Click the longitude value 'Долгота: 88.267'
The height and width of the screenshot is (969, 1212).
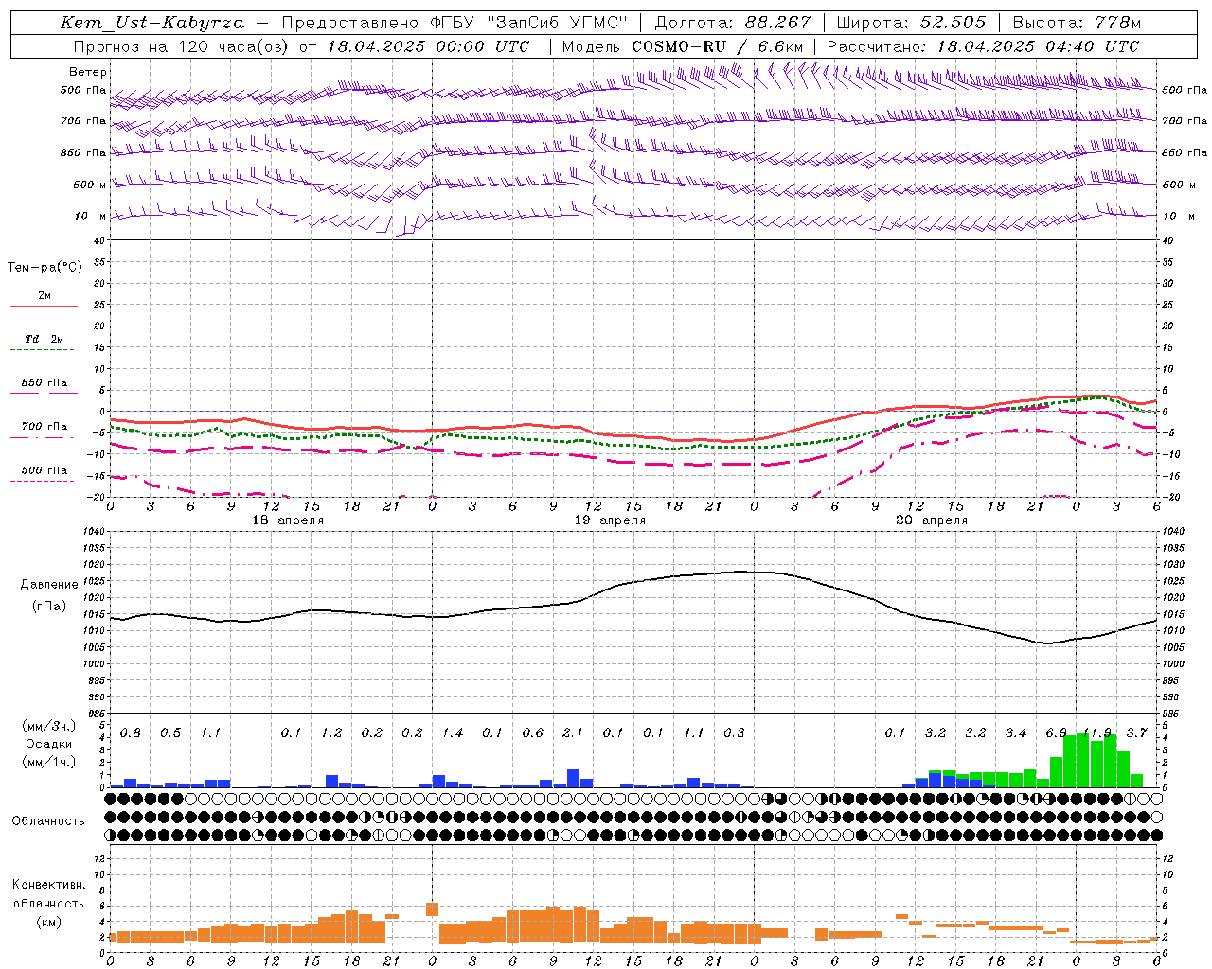733,23
